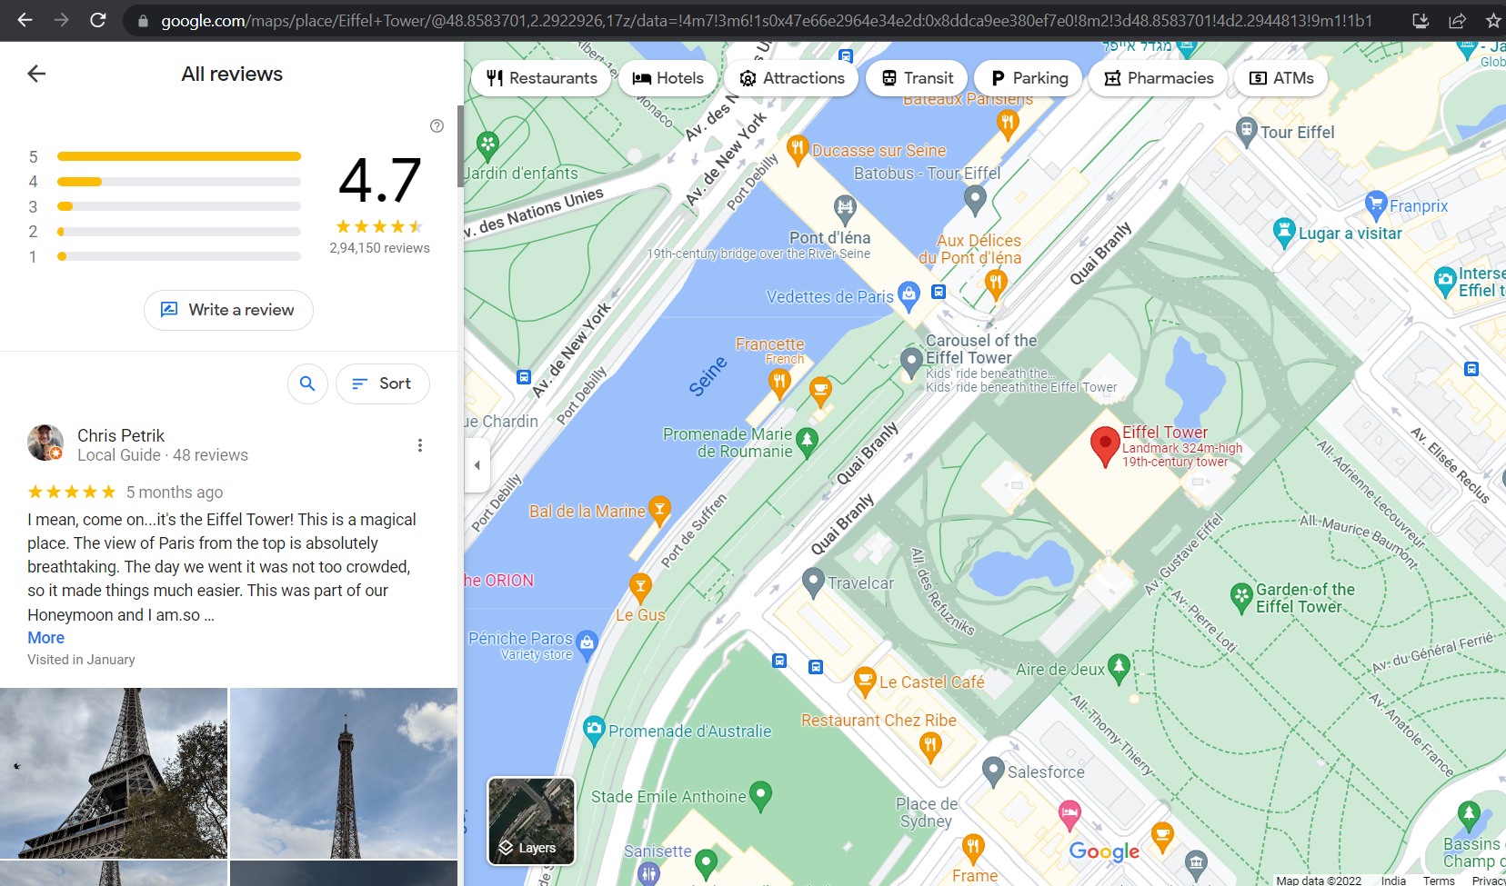Bookmark this page with the star icon
The width and height of the screenshot is (1506, 886).
click(1492, 20)
